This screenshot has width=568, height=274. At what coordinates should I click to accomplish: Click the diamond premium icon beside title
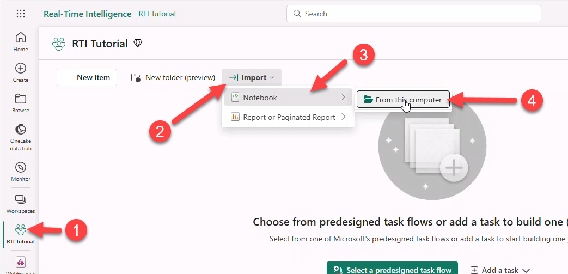pos(138,44)
